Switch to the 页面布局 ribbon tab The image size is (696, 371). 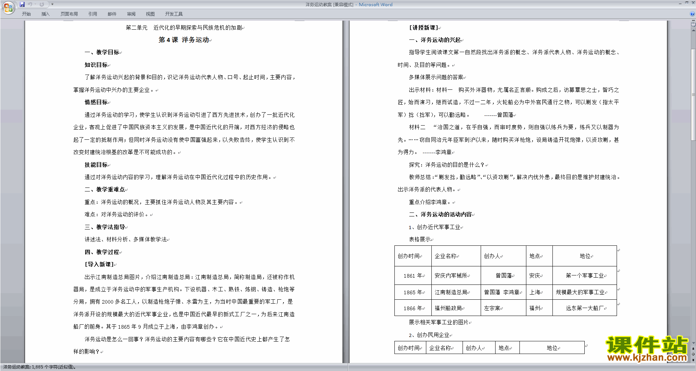pos(69,14)
